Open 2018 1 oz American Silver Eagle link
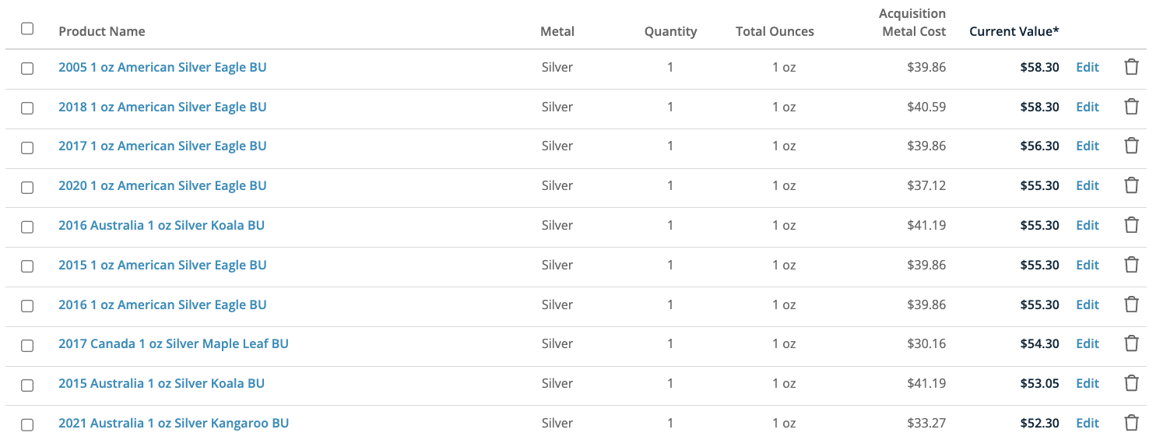Viewport: 1163px width, 447px height. pyautogui.click(x=162, y=107)
